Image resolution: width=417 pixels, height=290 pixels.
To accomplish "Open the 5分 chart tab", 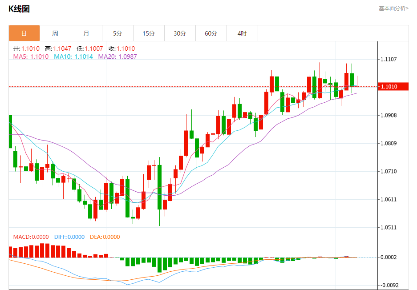I will pos(117,33).
